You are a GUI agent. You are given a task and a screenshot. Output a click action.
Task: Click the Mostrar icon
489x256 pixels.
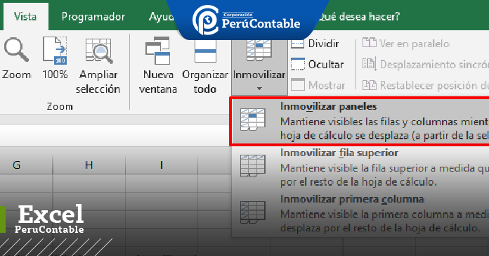(297, 84)
